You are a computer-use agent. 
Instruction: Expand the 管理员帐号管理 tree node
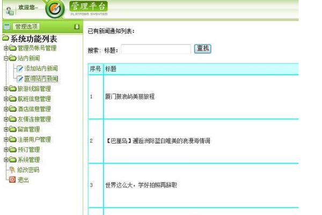point(6,48)
